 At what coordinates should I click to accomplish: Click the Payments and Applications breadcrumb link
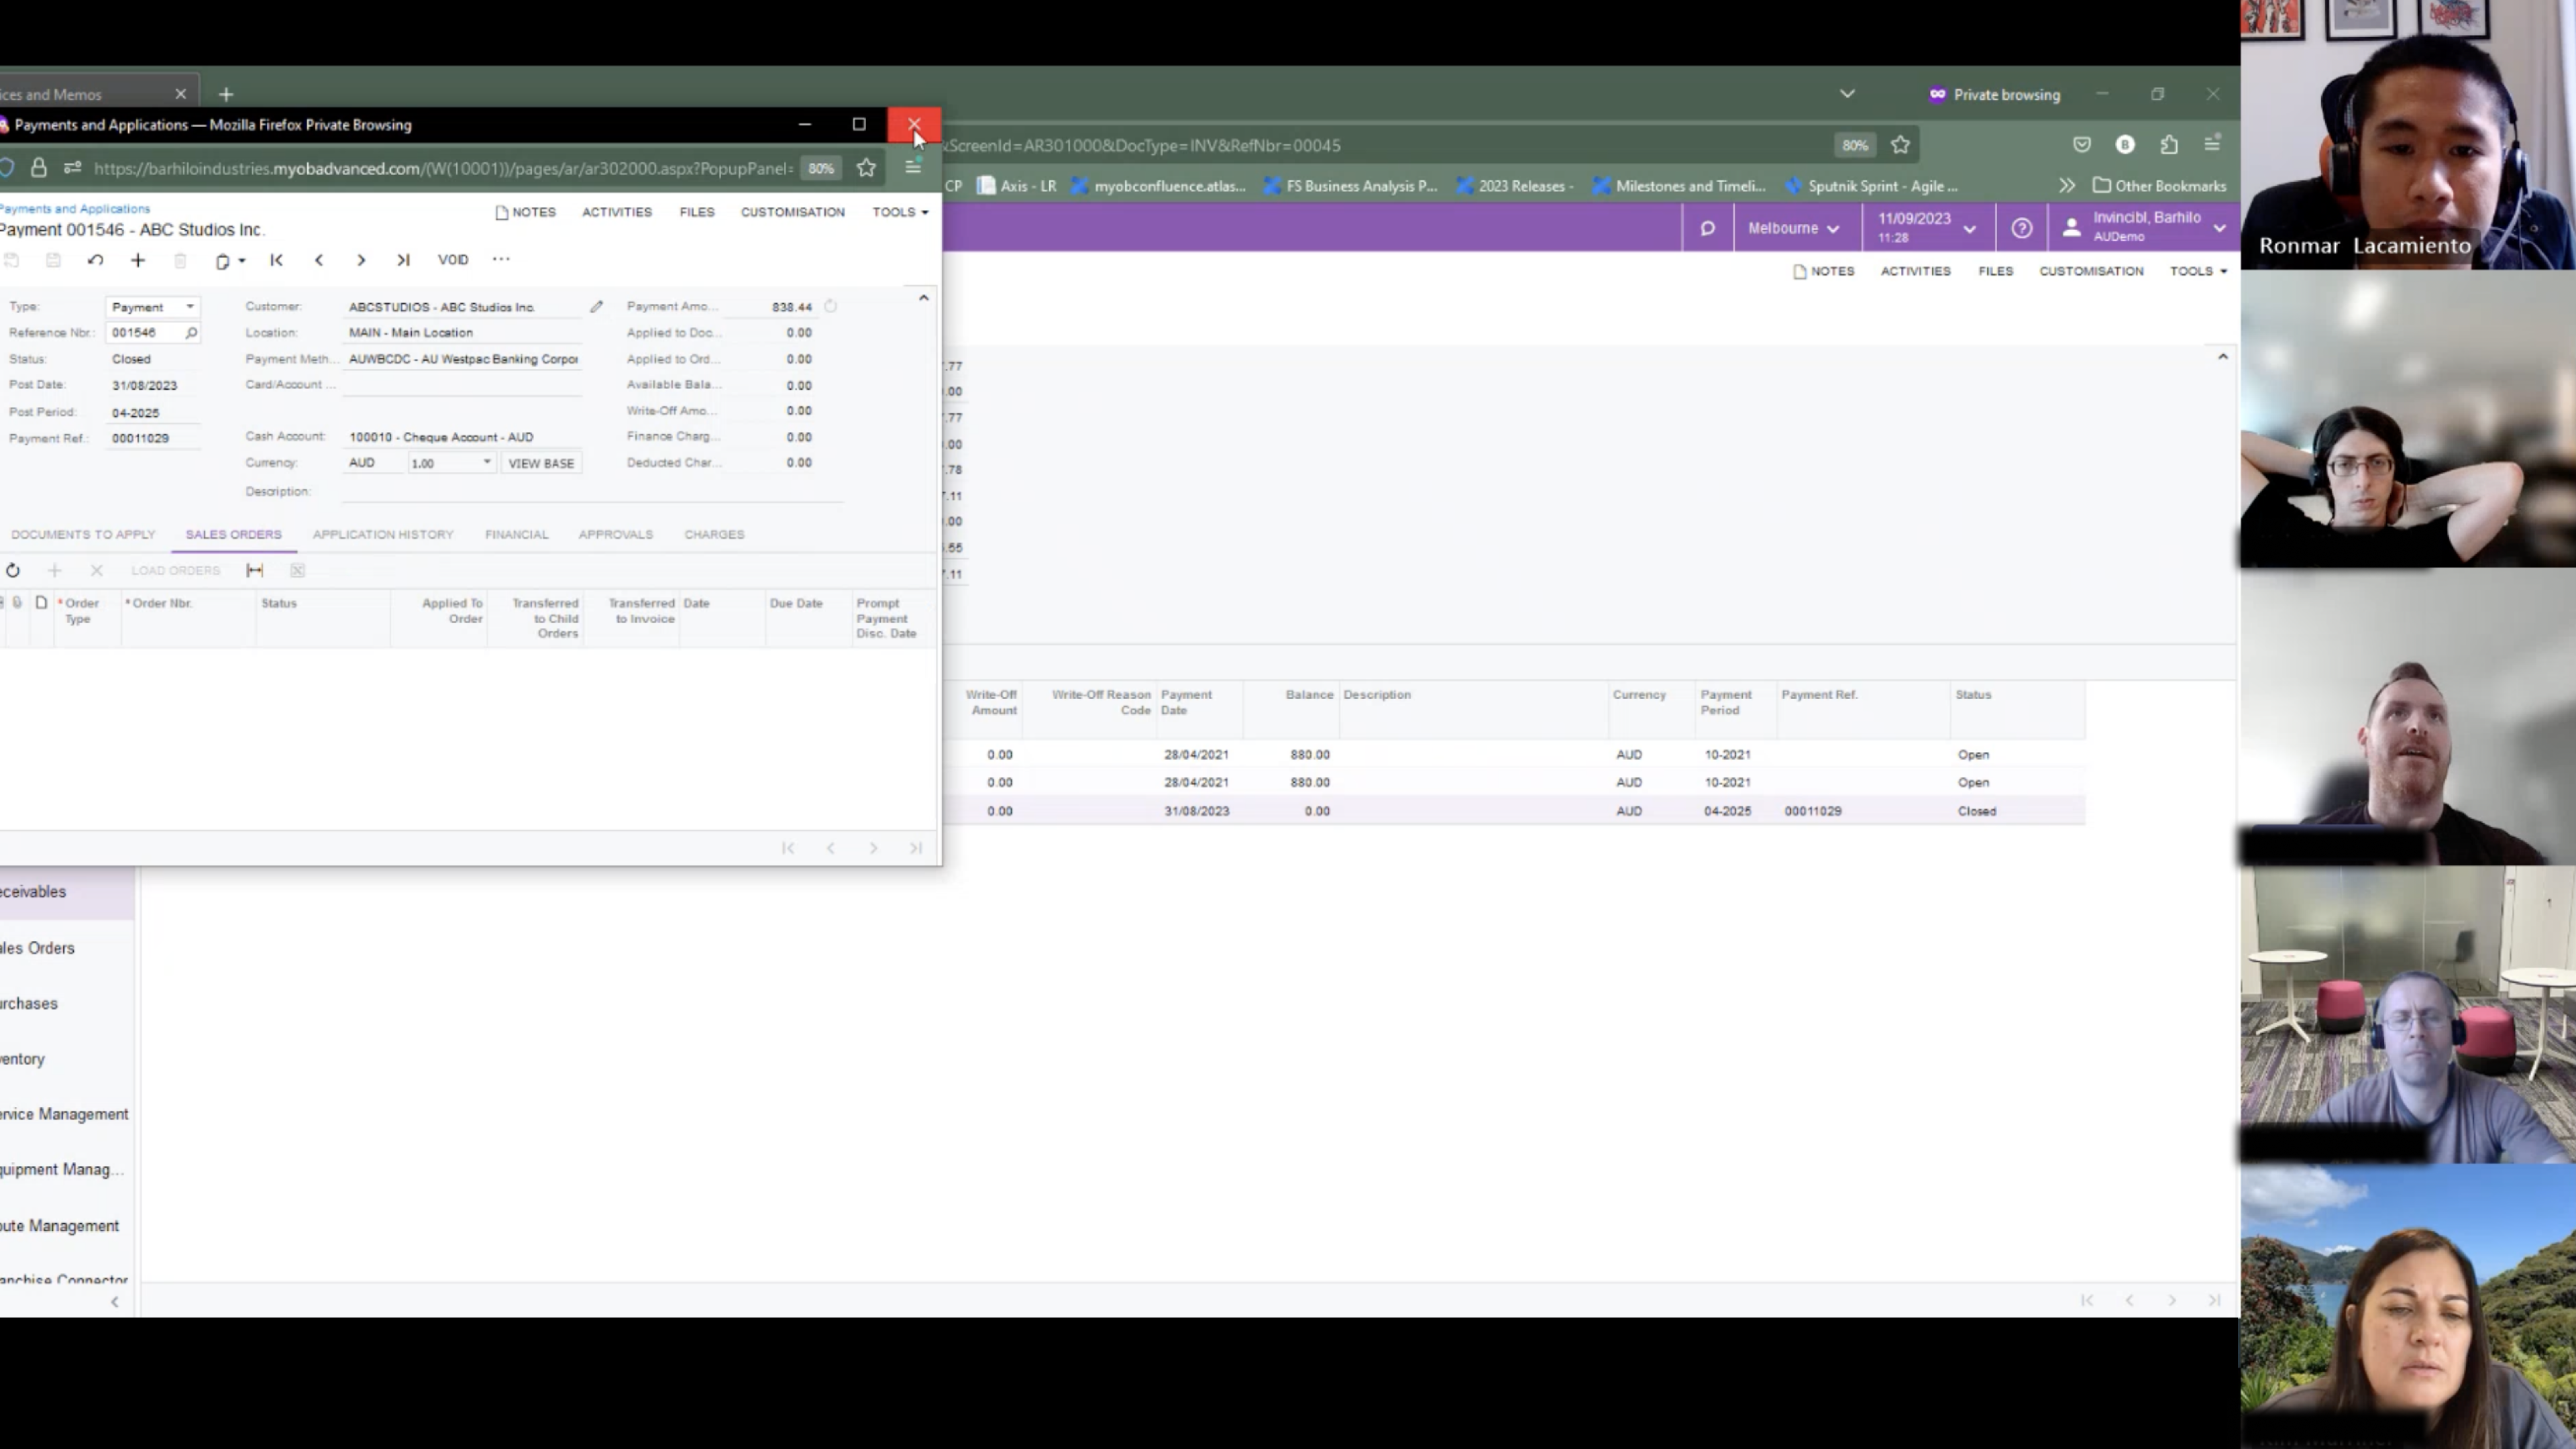tap(75, 209)
